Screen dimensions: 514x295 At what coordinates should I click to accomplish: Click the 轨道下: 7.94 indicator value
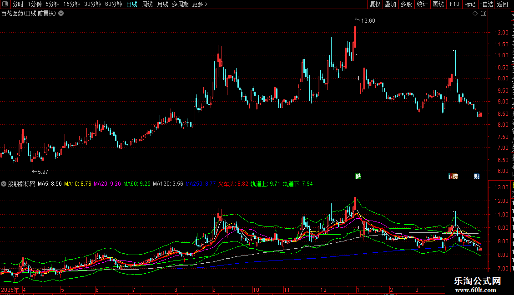(297, 184)
